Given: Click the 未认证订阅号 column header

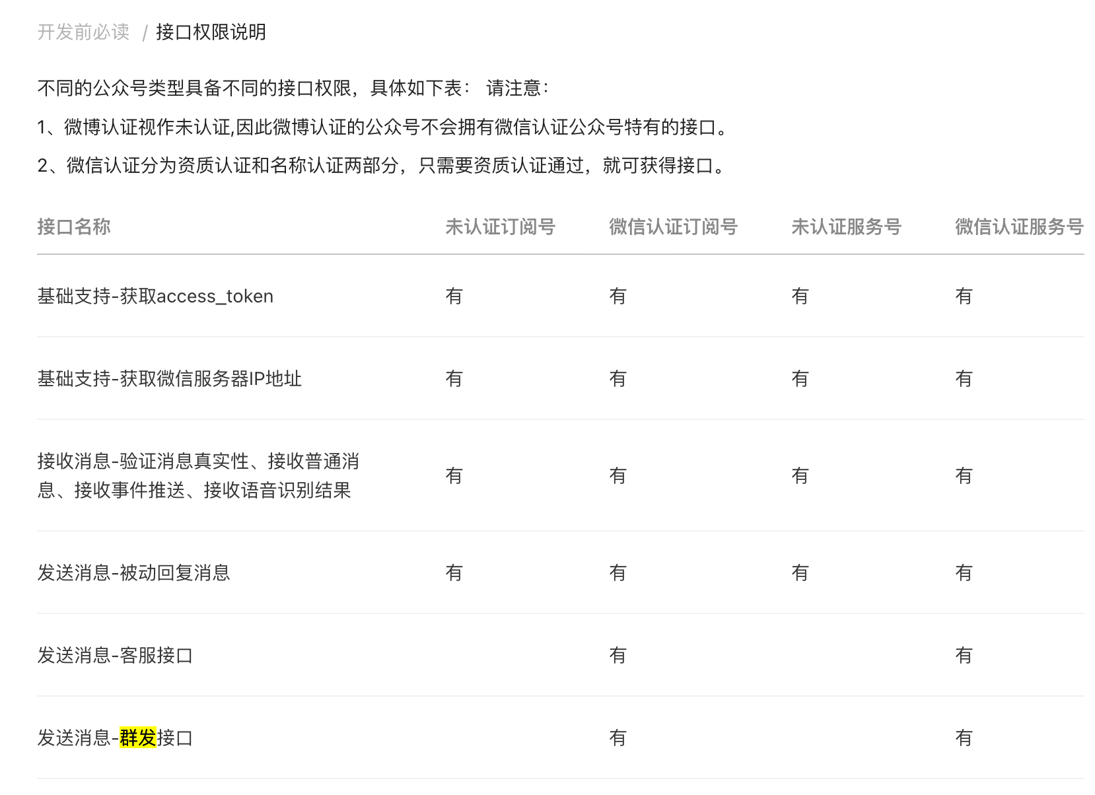Looking at the screenshot, I should pos(500,226).
